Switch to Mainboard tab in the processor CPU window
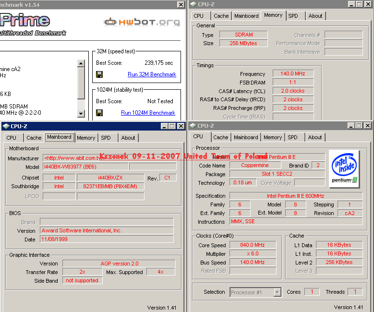Image resolution: width=374 pixels, height=312 pixels. pos(246,137)
